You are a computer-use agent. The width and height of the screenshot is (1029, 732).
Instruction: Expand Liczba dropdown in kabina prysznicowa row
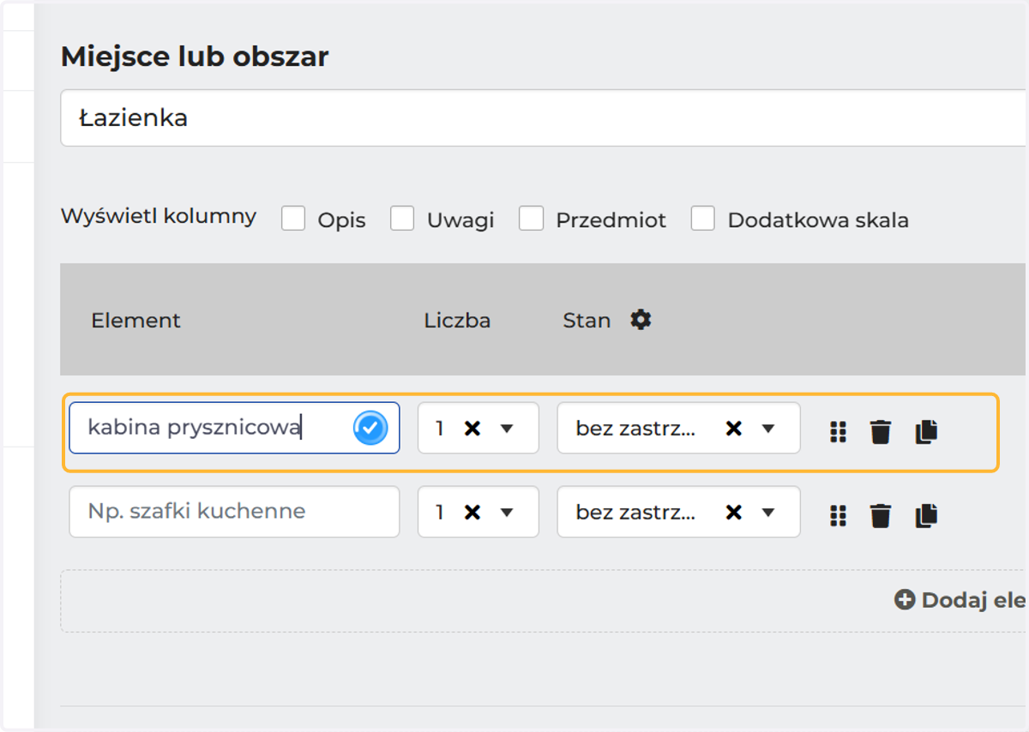pos(507,428)
